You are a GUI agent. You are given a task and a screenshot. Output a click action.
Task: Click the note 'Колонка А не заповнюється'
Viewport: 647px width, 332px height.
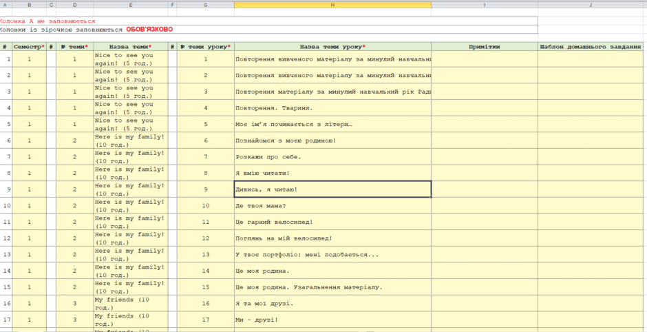[268, 21]
